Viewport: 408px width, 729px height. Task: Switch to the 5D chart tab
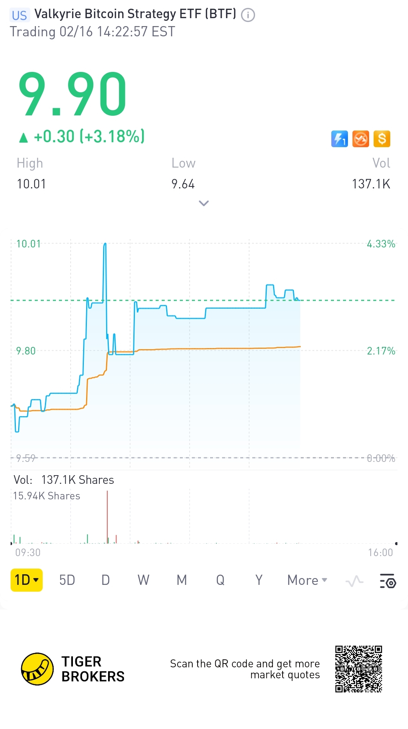point(67,580)
